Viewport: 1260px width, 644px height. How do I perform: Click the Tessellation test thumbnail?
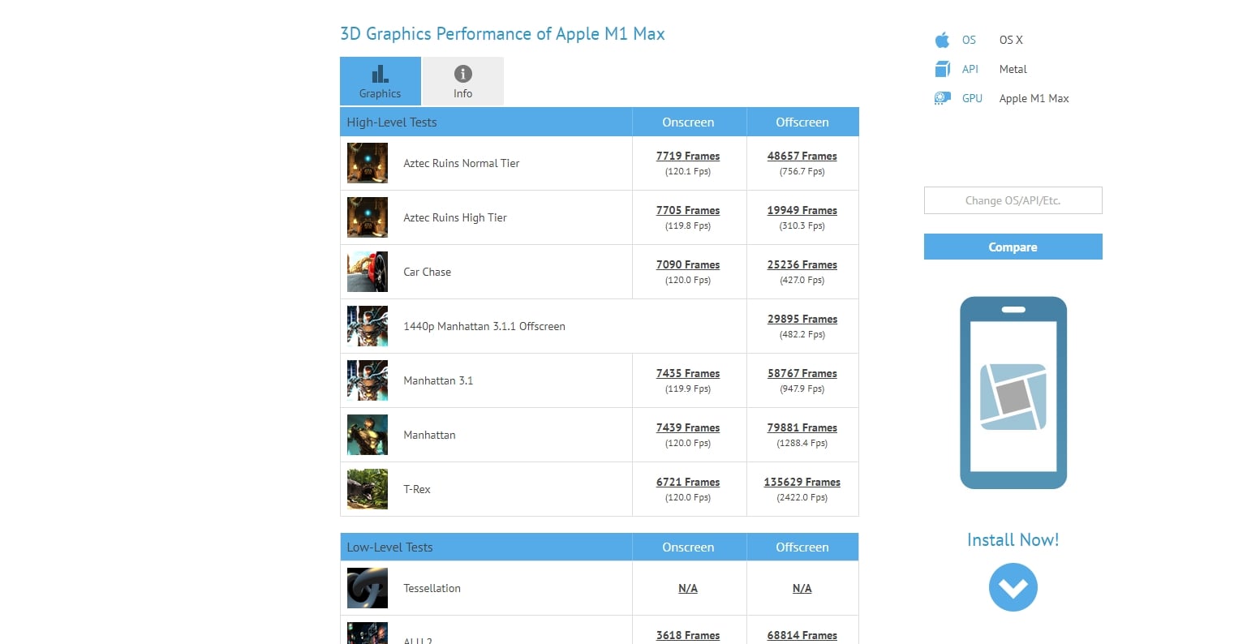tap(368, 588)
